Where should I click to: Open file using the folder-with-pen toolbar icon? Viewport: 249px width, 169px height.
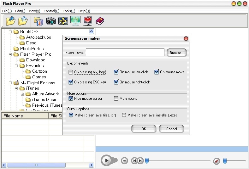(11, 21)
